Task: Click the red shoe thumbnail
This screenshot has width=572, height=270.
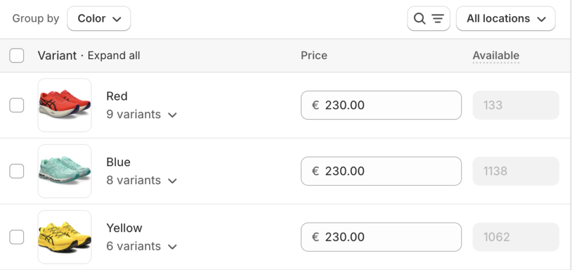Action: click(x=65, y=105)
